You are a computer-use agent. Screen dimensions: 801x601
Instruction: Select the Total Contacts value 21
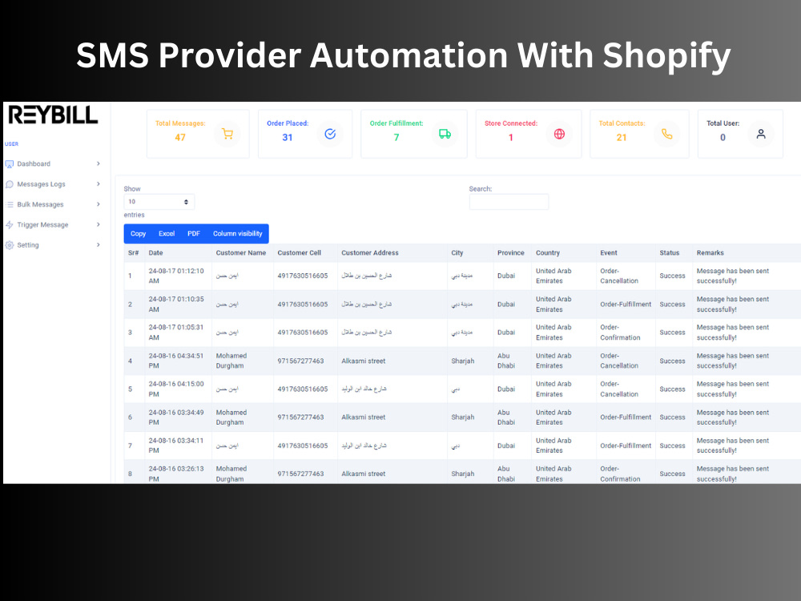point(622,138)
